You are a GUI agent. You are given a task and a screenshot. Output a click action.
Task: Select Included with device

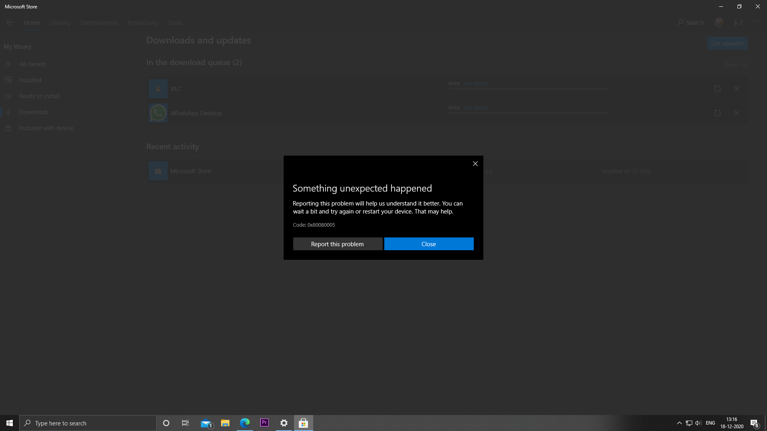[46, 128]
